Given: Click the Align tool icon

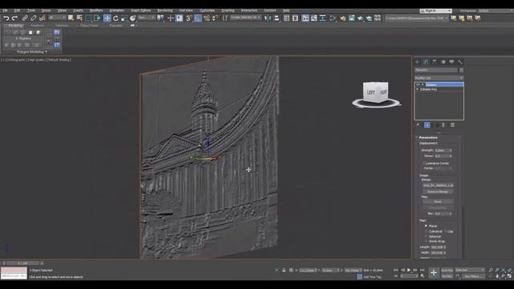Looking at the screenshot, I should pyautogui.click(x=276, y=18).
